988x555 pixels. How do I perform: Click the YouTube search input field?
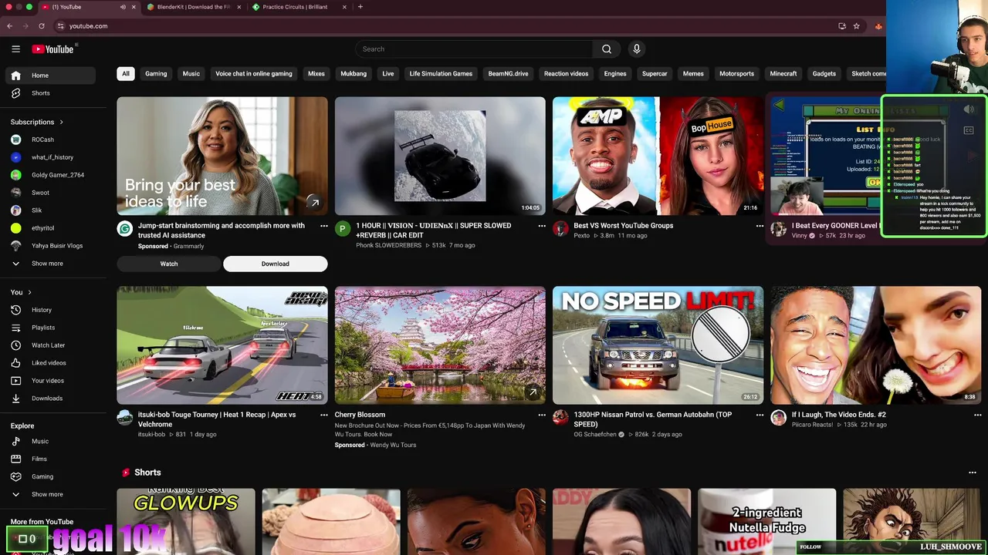(474, 49)
